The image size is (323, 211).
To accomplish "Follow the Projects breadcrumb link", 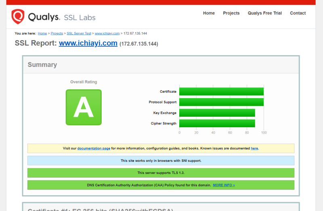I will 57,33.
